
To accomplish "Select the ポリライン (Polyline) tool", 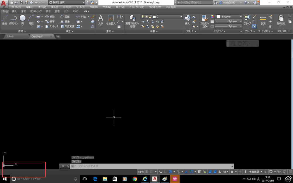I will click(13, 20).
